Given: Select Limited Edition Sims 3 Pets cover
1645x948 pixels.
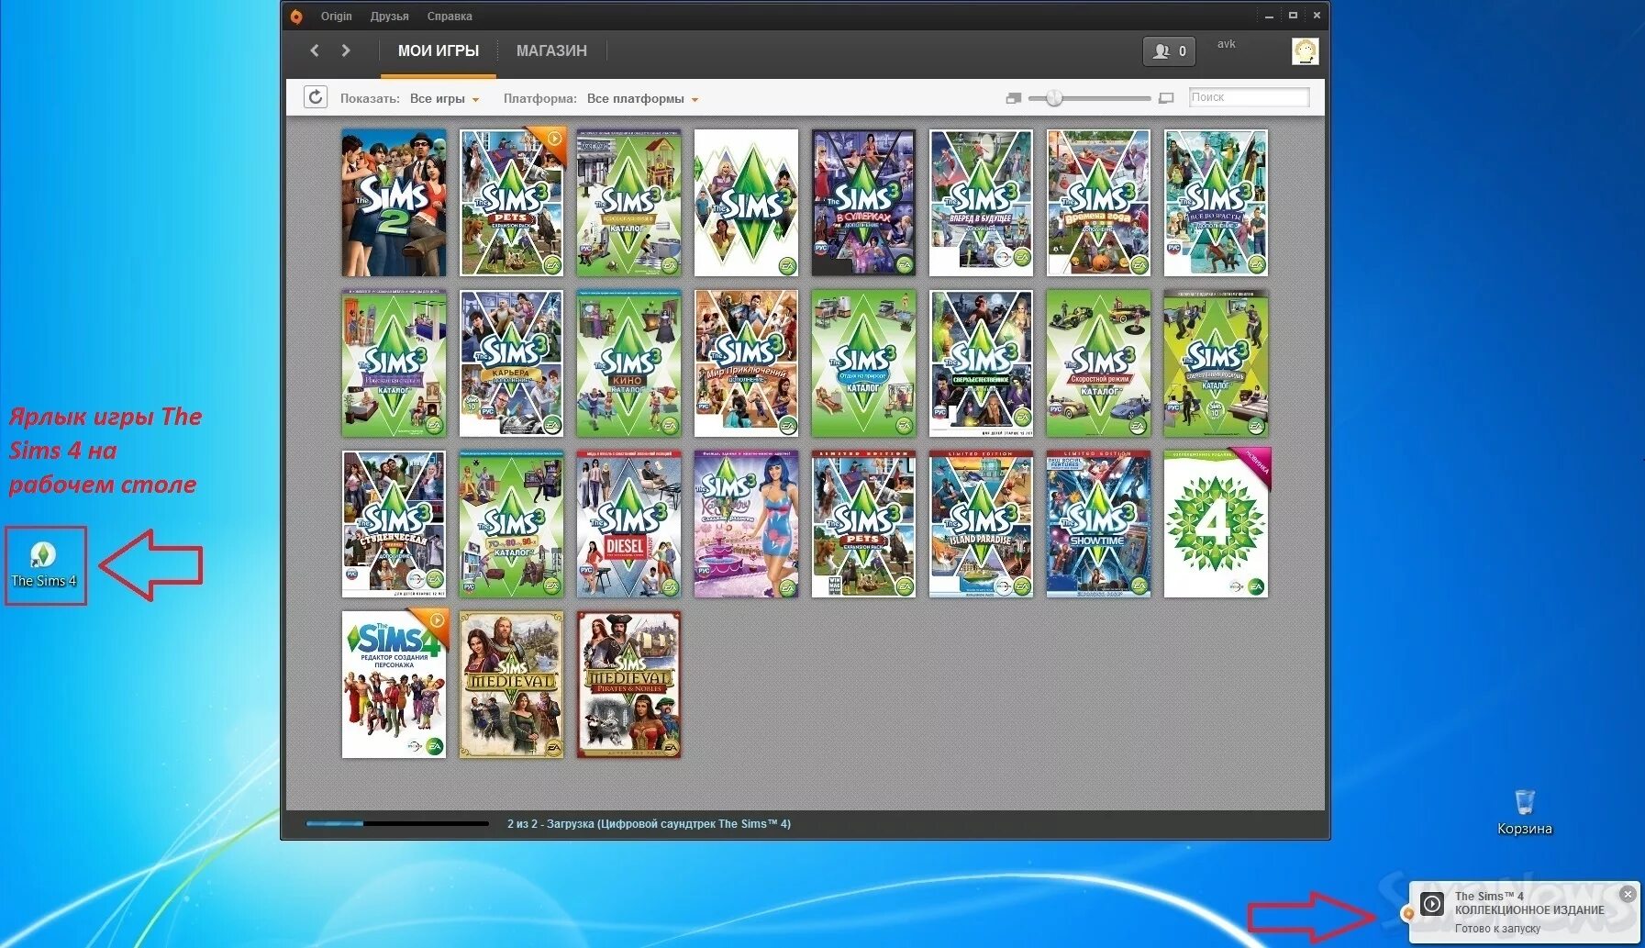Looking at the screenshot, I should tap(863, 524).
